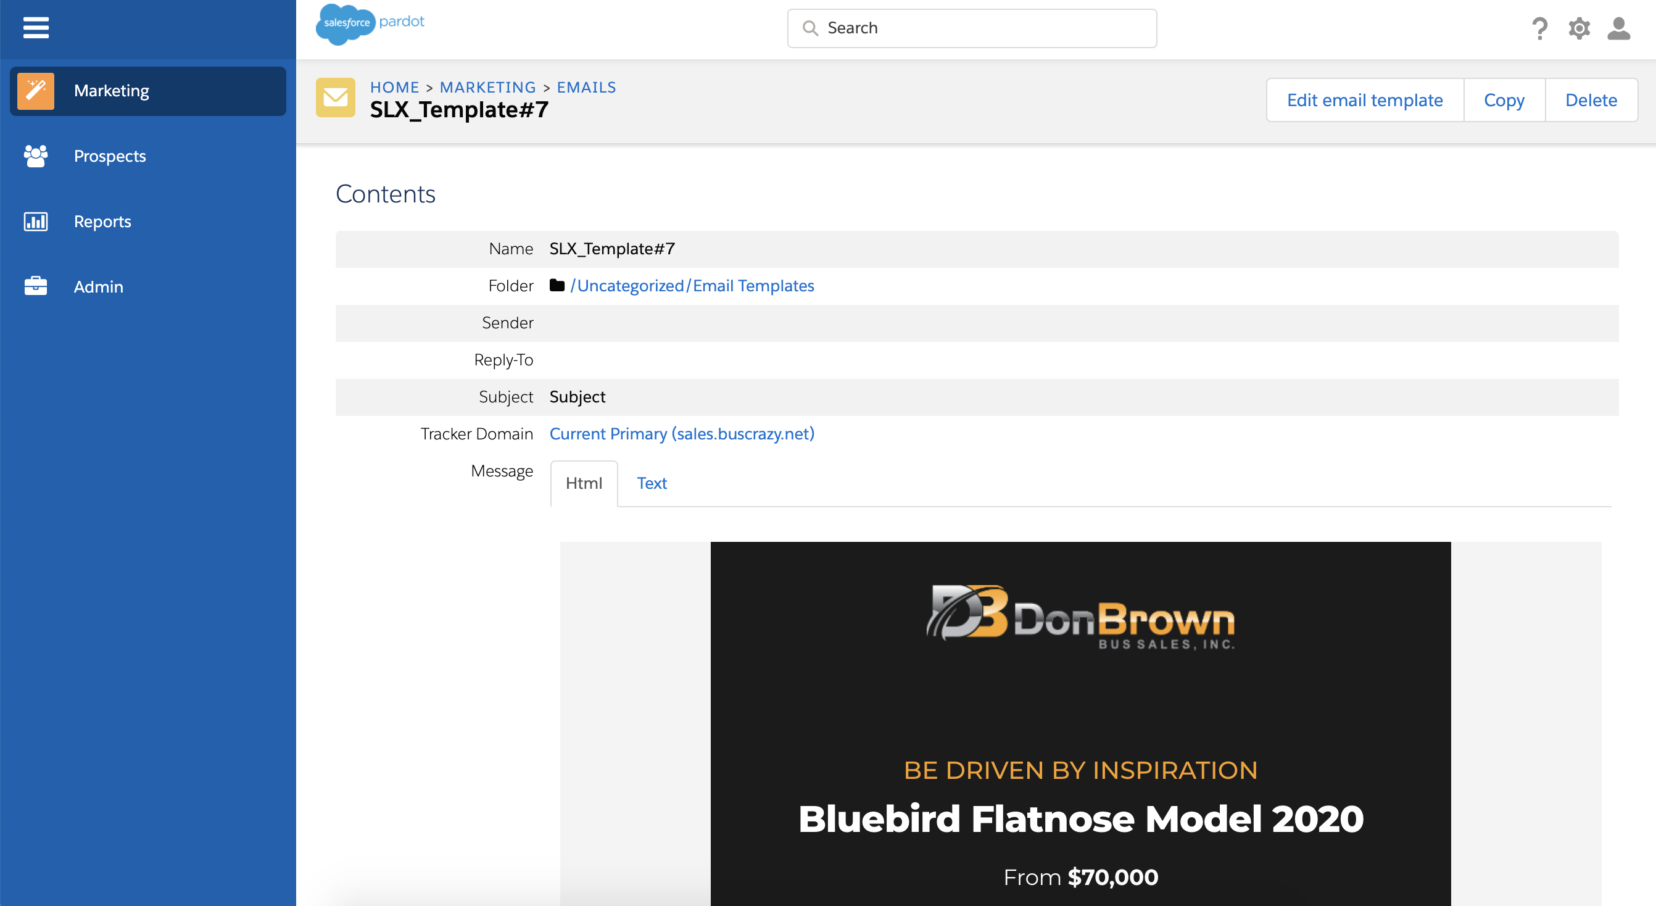Click the SLX_Template#7 page title

coord(459,110)
